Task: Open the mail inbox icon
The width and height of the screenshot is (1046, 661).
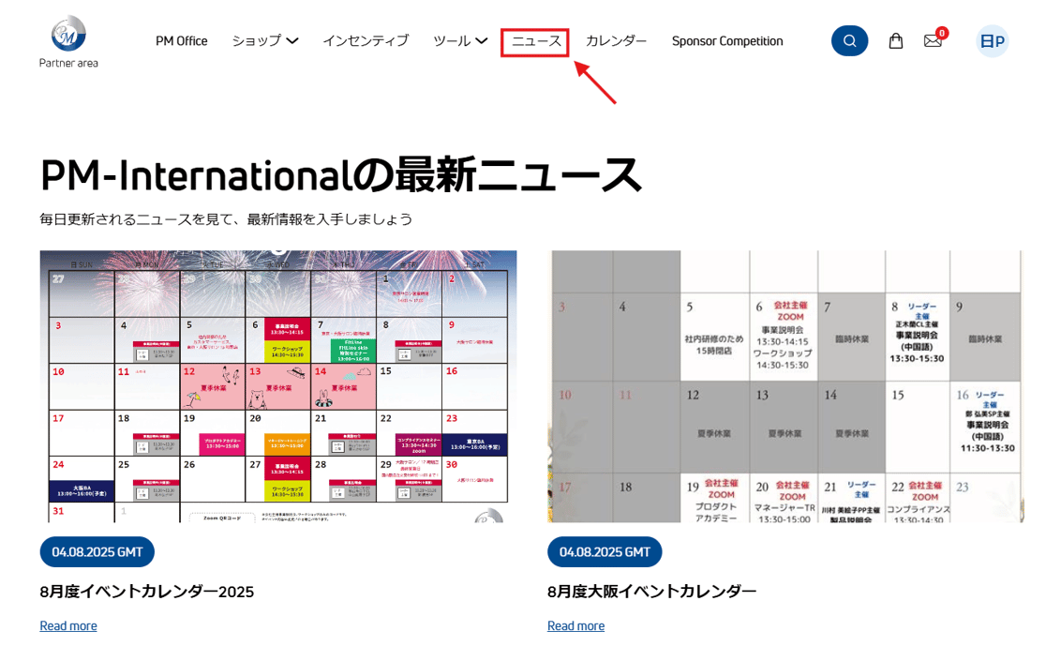Action: tap(934, 40)
